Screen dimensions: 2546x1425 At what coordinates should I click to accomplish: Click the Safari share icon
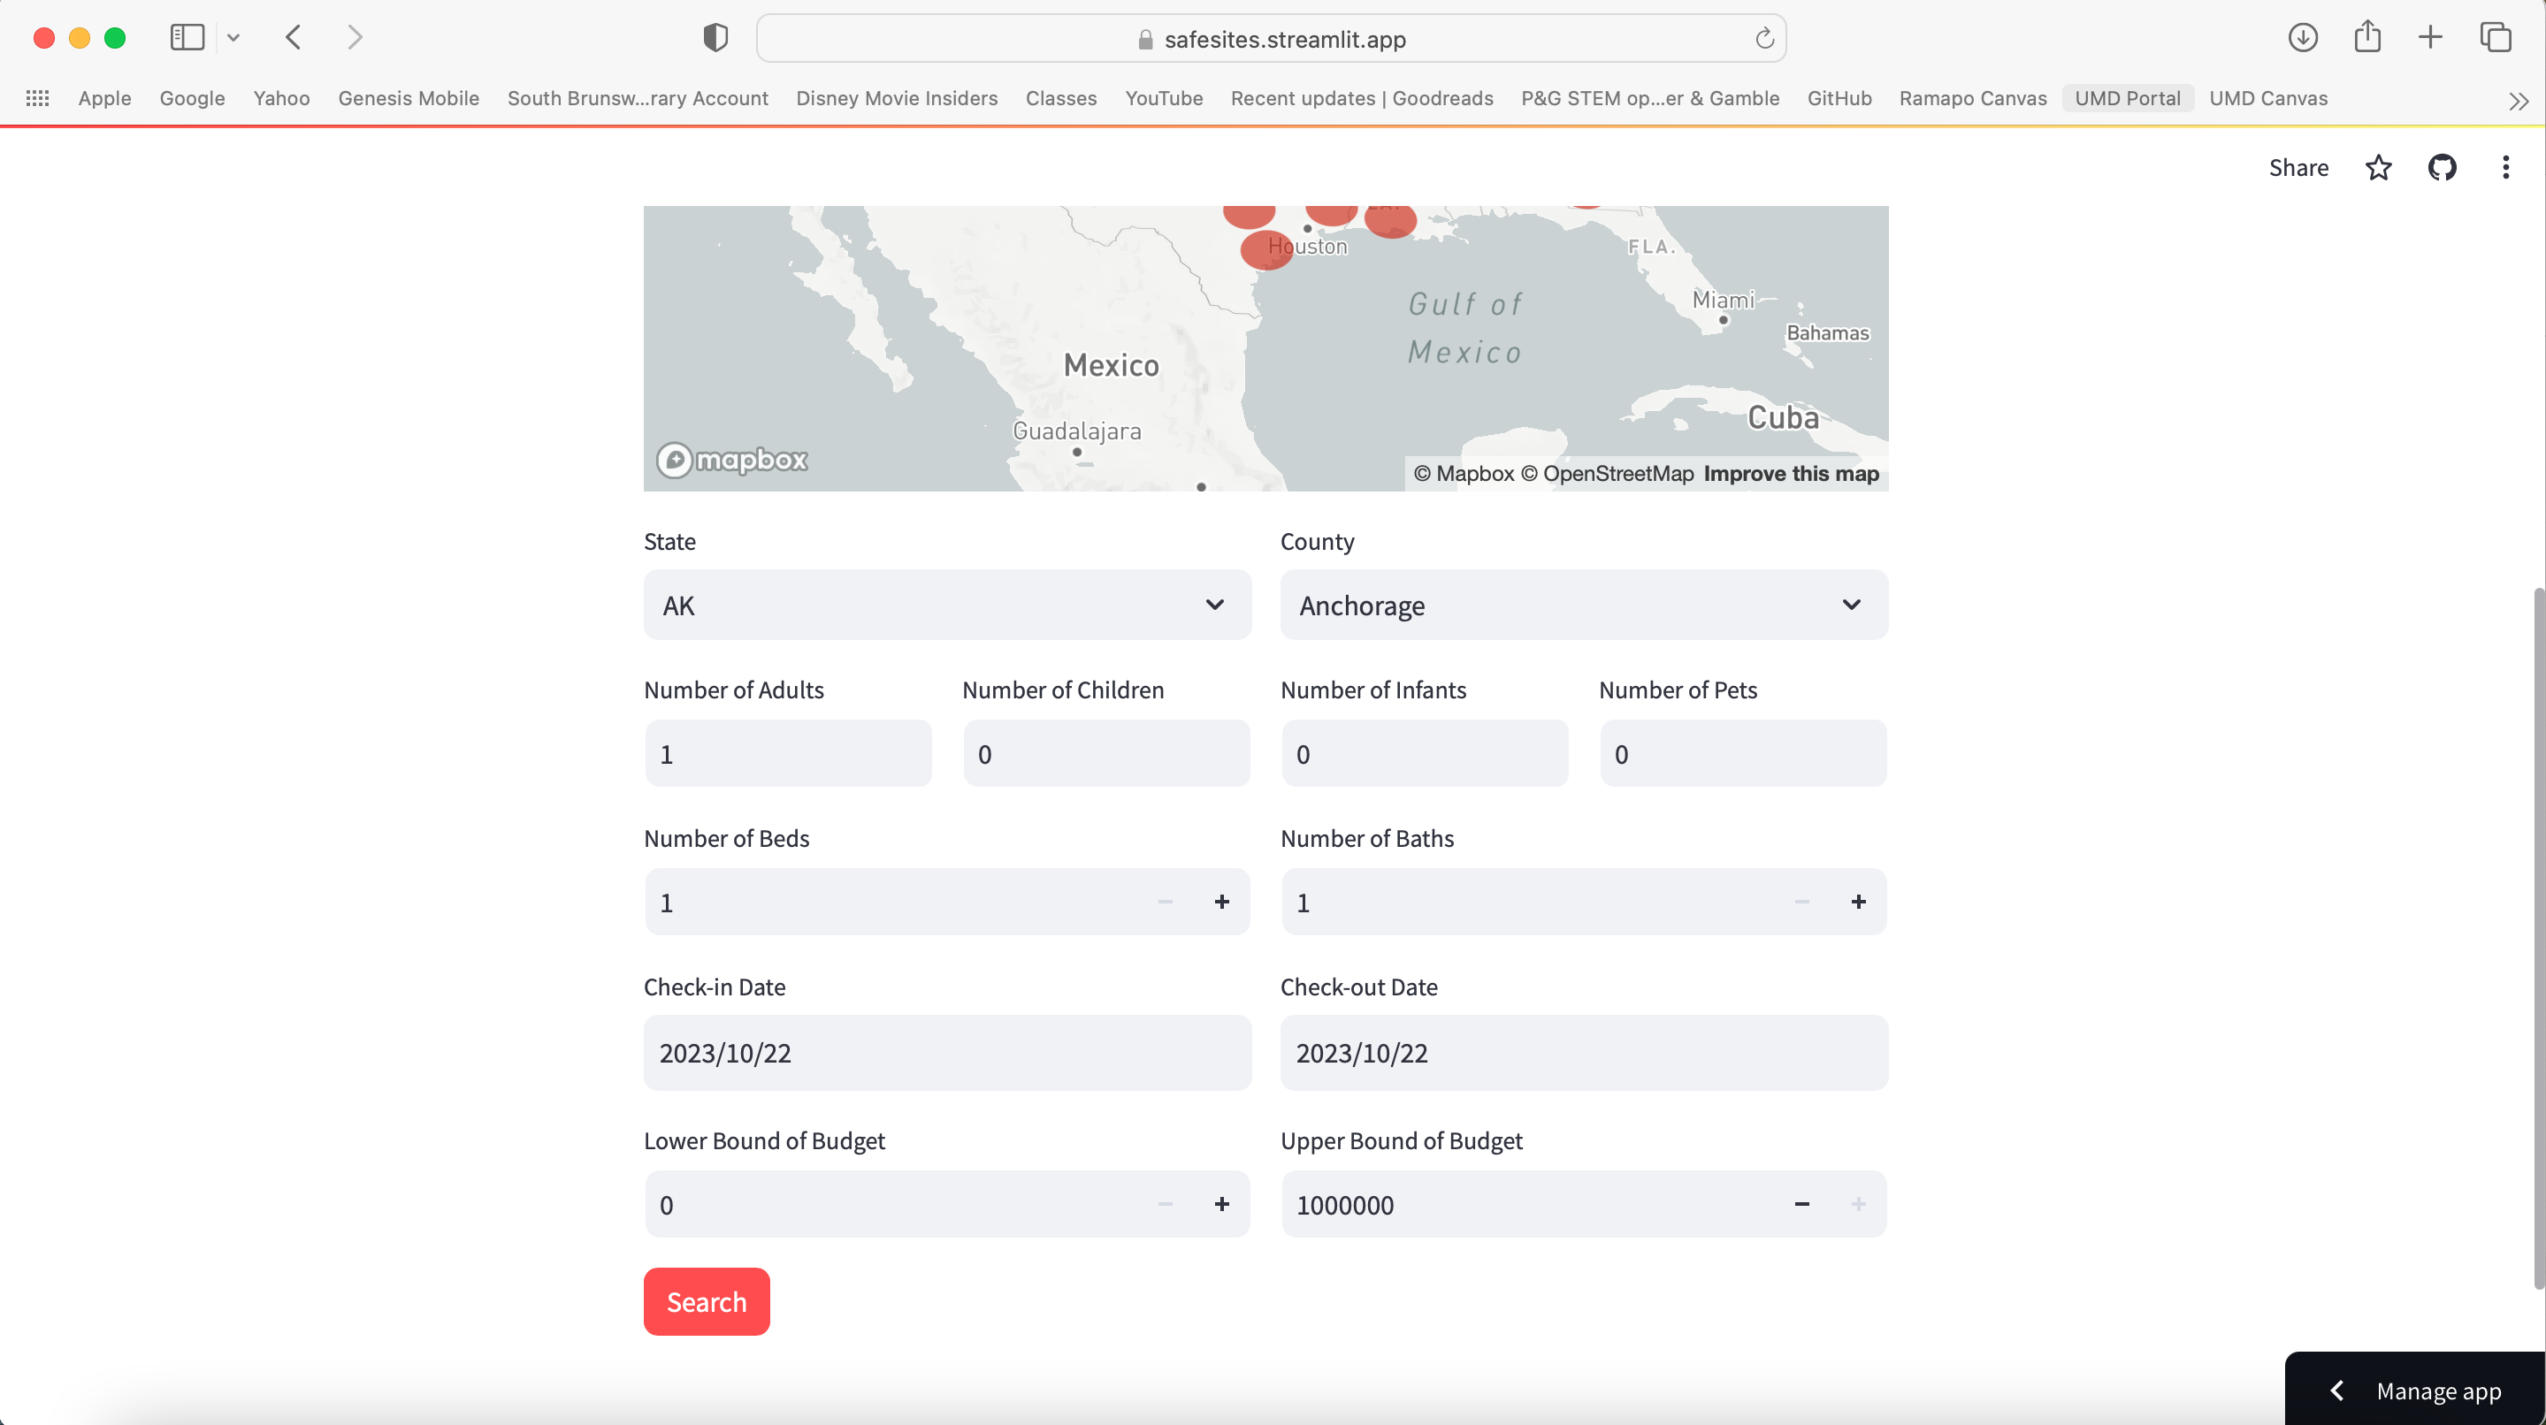click(2366, 37)
